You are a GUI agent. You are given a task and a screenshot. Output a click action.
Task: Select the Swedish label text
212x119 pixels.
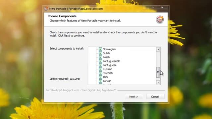(x=108, y=73)
